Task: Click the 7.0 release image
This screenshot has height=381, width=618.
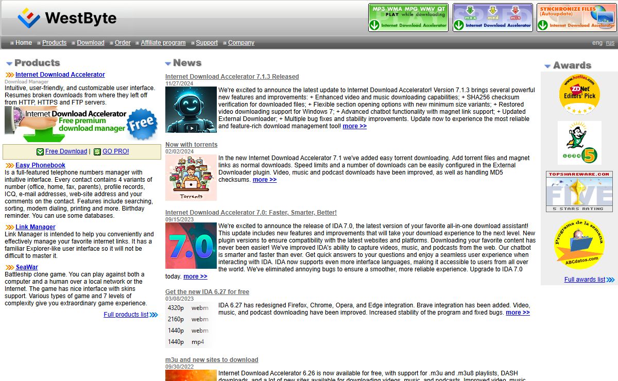Action: pos(191,246)
